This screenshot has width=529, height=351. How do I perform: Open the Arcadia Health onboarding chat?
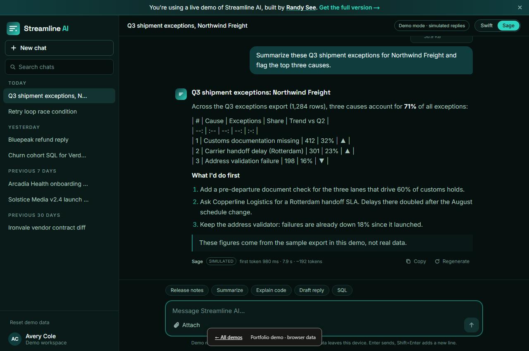coord(59,184)
